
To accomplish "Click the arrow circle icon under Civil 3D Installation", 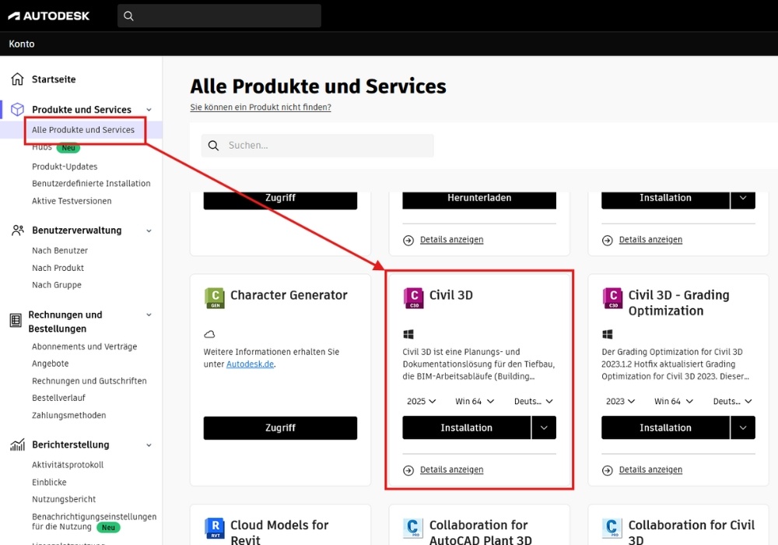I will (408, 470).
